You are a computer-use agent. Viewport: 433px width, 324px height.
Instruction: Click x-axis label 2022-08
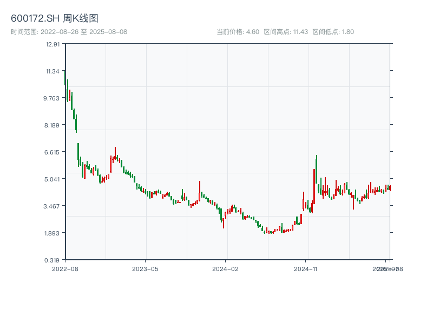65,269
